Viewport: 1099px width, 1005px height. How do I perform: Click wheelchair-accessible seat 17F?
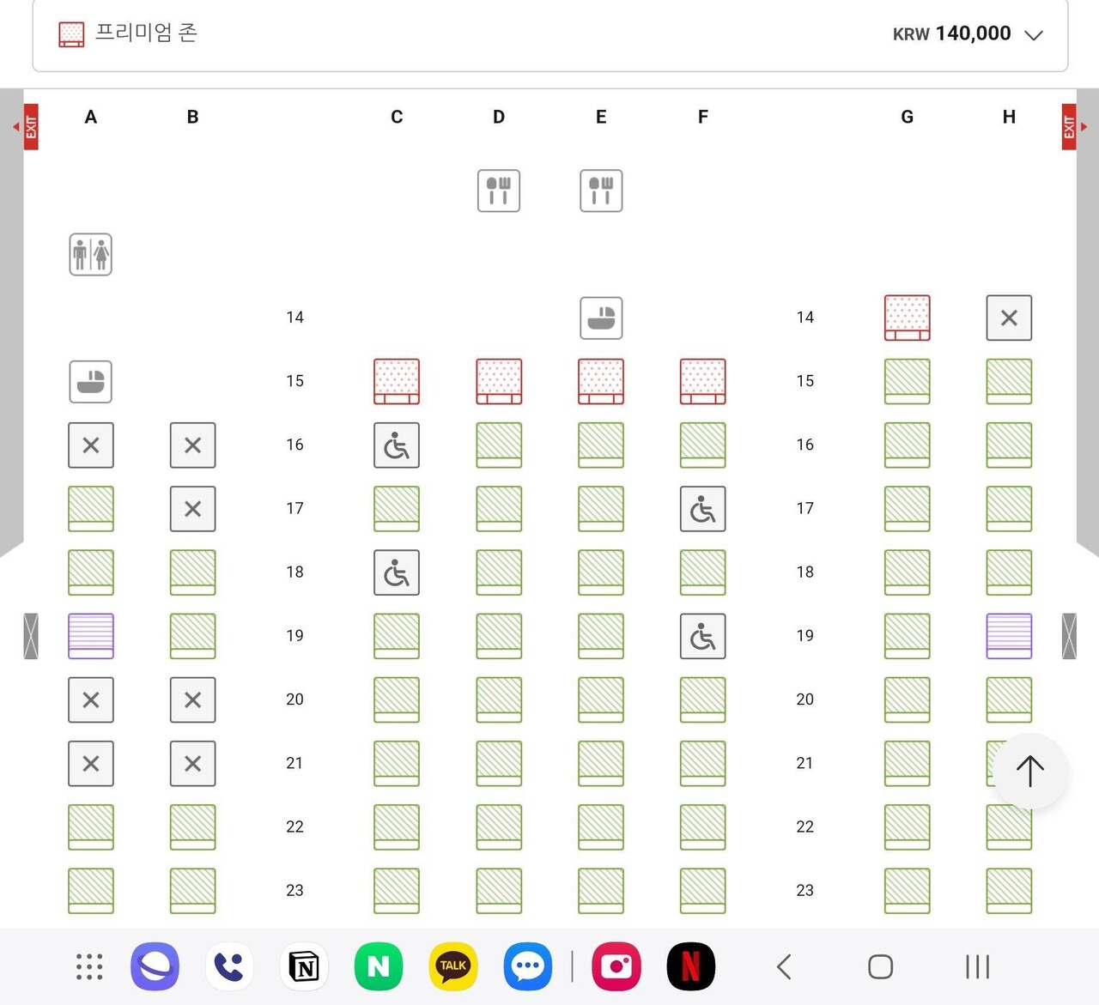702,509
